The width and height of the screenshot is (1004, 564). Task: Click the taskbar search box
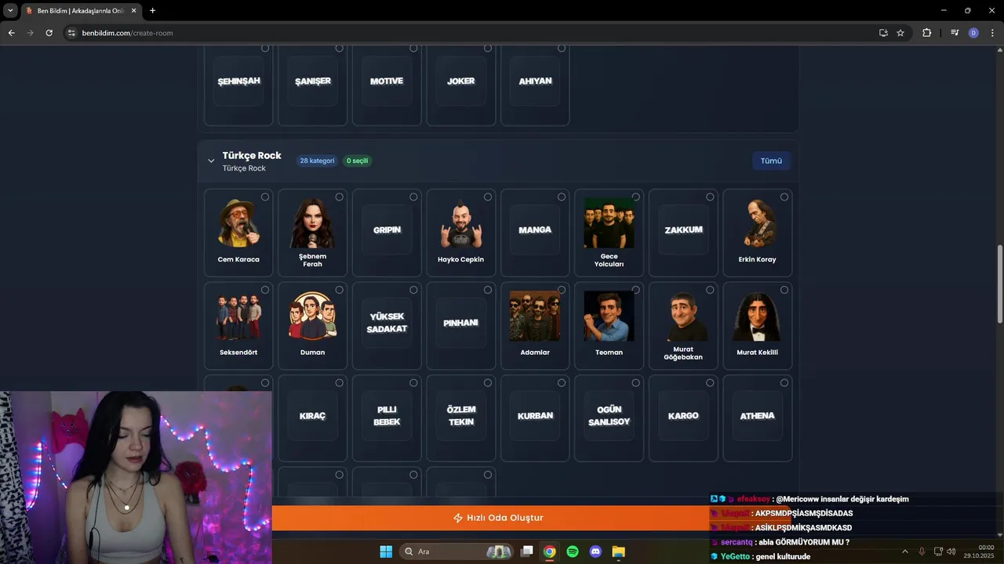click(457, 551)
